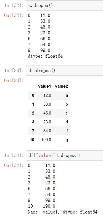Click the Name: value1 output line
The image size is (103, 216).
tap(62, 212)
